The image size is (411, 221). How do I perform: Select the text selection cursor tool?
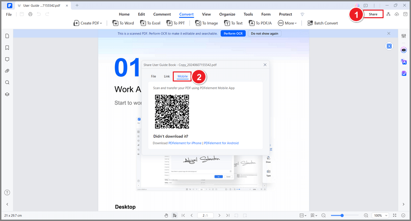pyautogui.click(x=175, y=216)
